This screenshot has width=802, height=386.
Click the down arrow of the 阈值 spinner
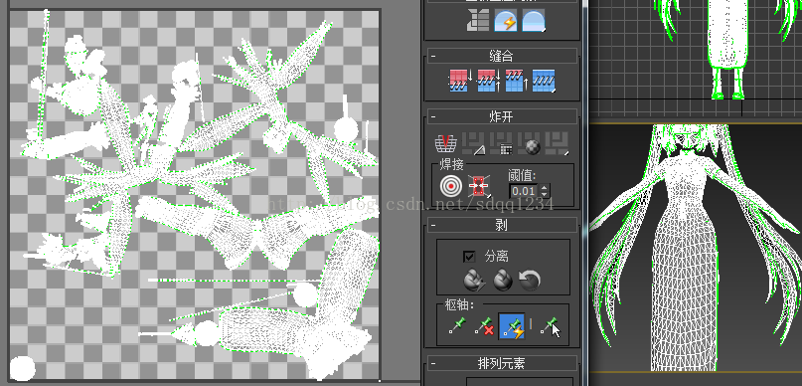(x=544, y=195)
